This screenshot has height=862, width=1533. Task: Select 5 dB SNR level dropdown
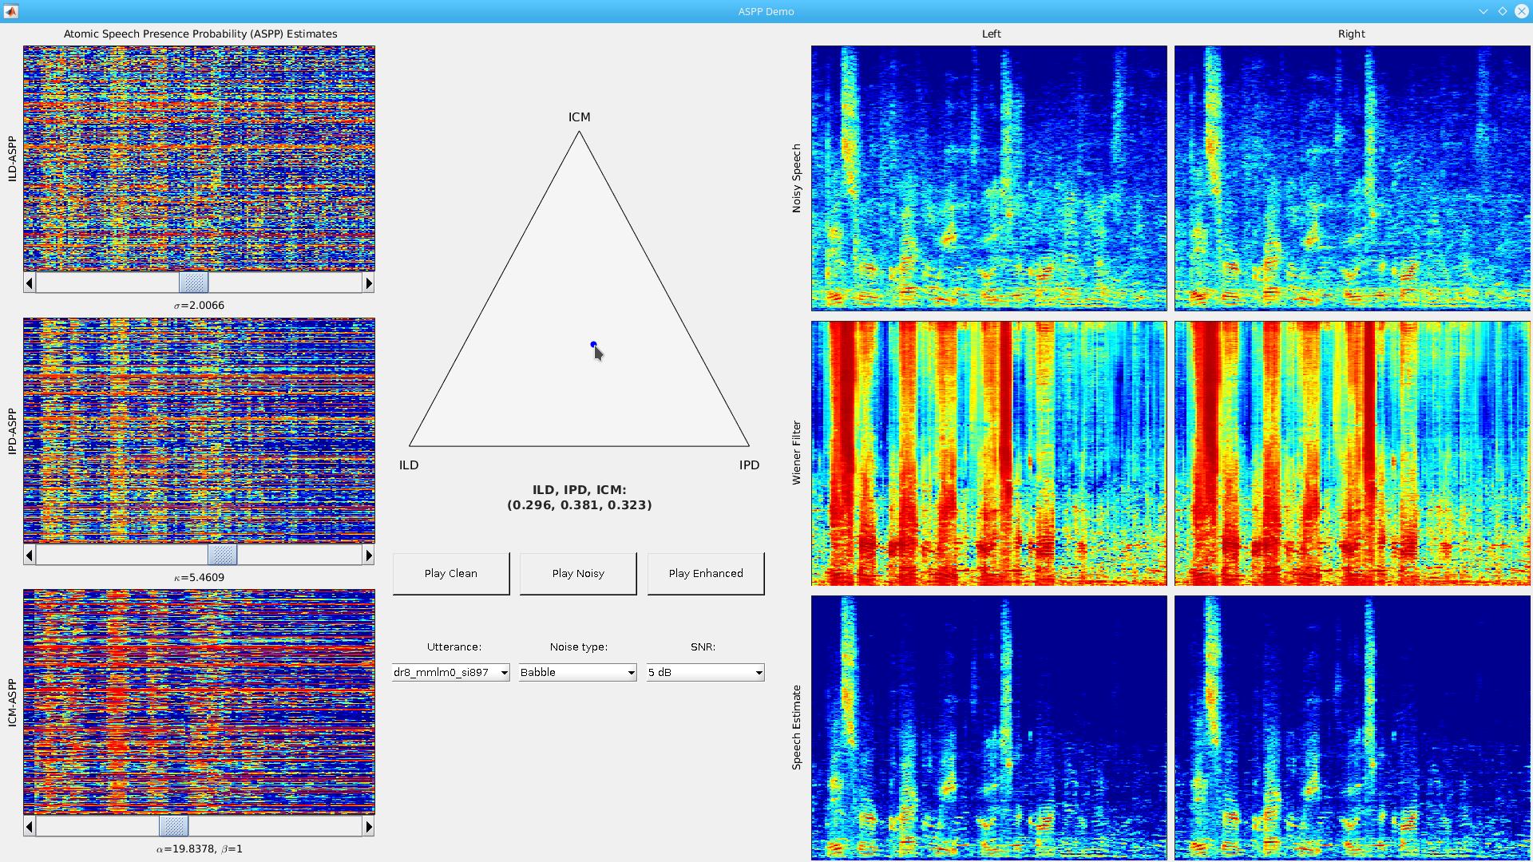click(x=706, y=671)
